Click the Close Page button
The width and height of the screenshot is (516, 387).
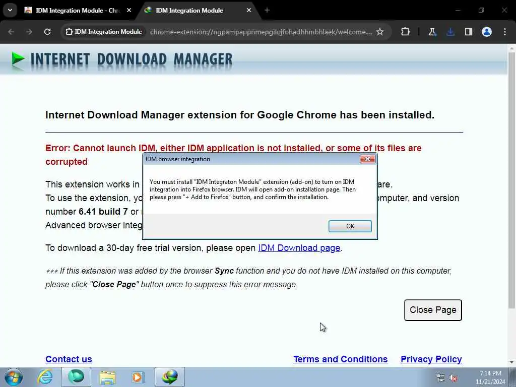coord(433,310)
